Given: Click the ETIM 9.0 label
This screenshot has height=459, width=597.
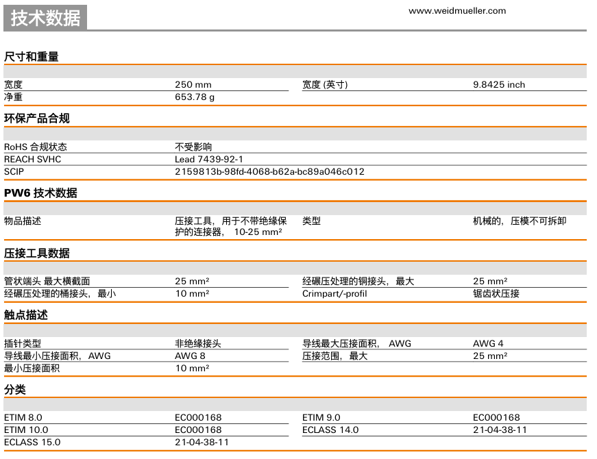Looking at the screenshot, I should (x=321, y=417).
